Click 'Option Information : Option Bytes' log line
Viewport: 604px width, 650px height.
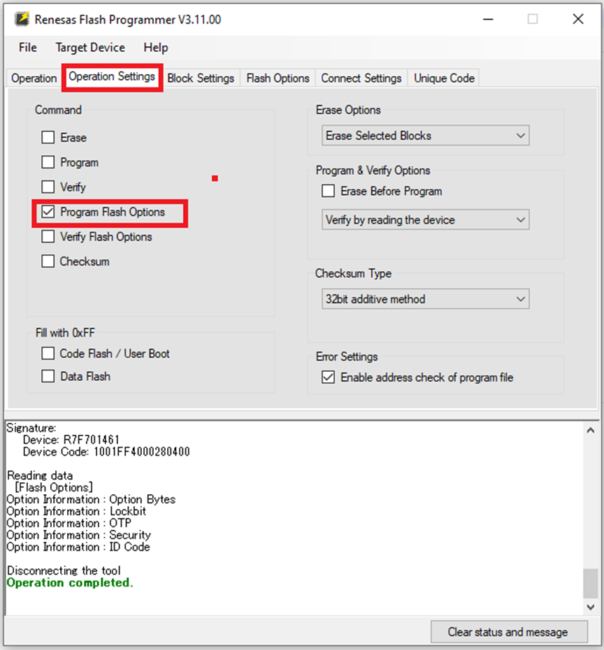click(x=91, y=500)
